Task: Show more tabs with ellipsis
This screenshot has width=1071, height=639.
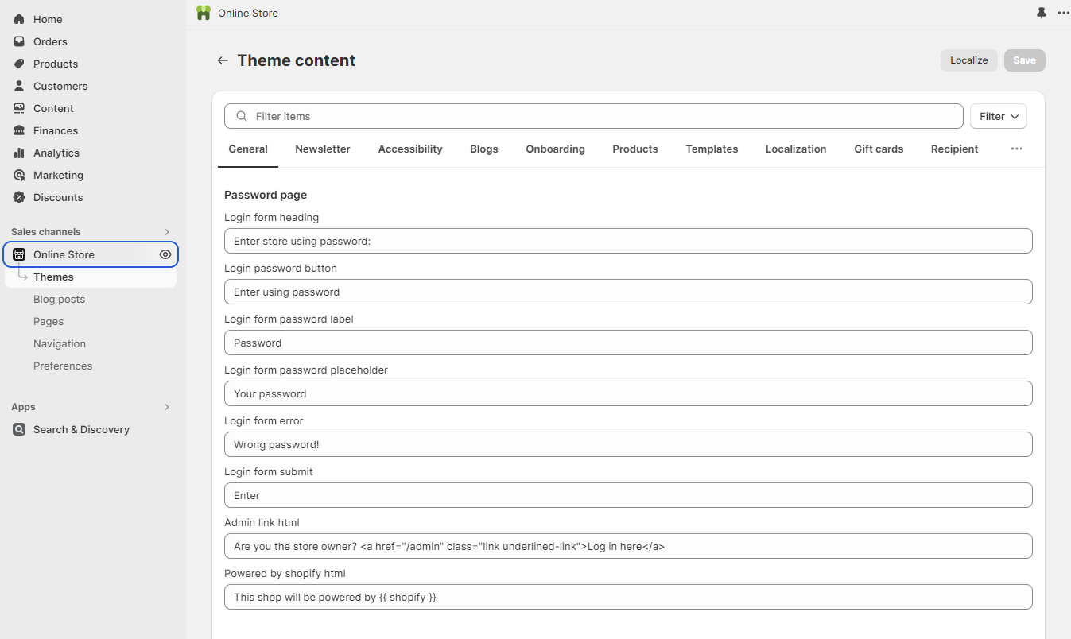Action: pos(1016,149)
